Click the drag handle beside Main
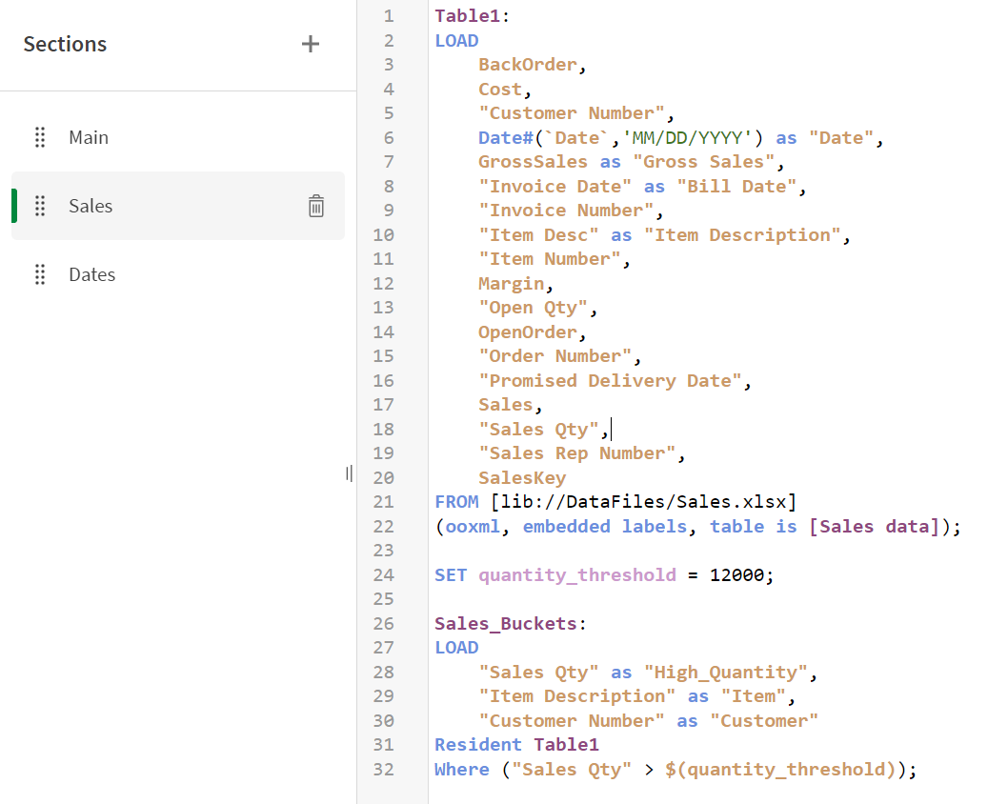Viewport: 988px width, 804px height. [40, 137]
